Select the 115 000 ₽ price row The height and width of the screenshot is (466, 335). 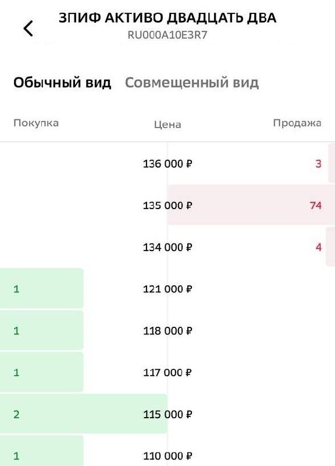pyautogui.click(x=167, y=414)
